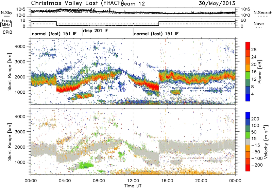Click the 30/May/2013 date label

[217, 3]
